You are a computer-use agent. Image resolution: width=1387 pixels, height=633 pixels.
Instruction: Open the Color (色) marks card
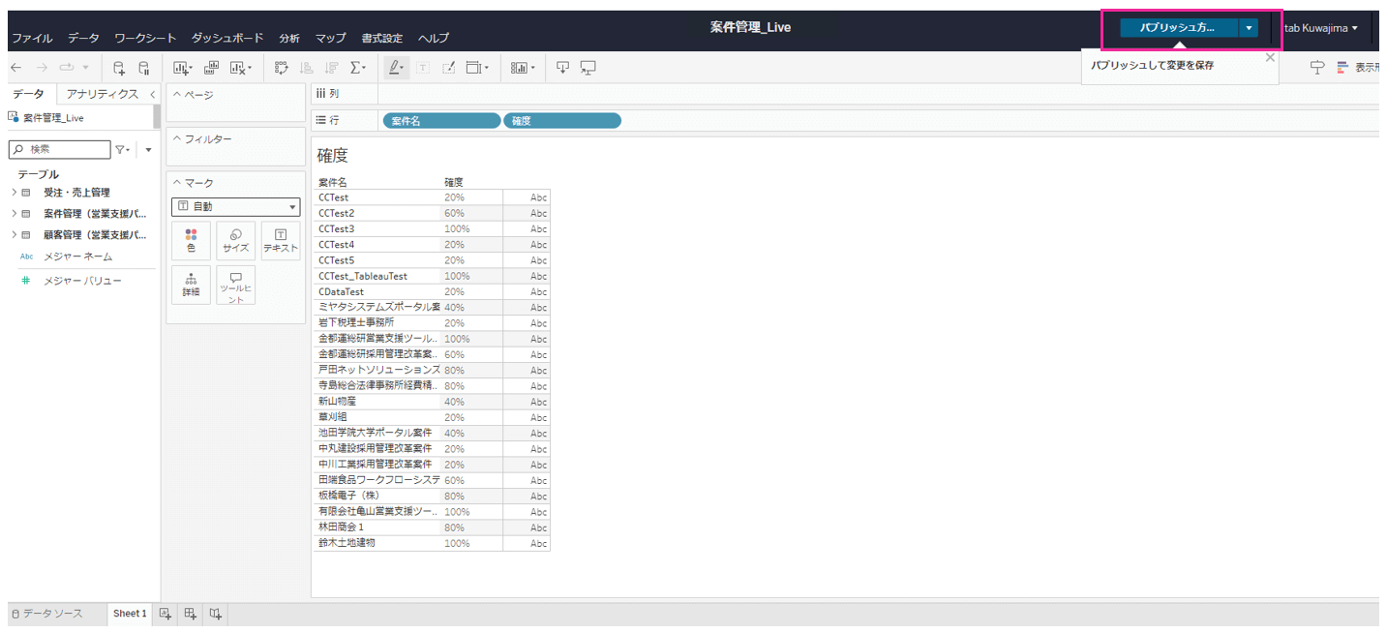click(191, 241)
